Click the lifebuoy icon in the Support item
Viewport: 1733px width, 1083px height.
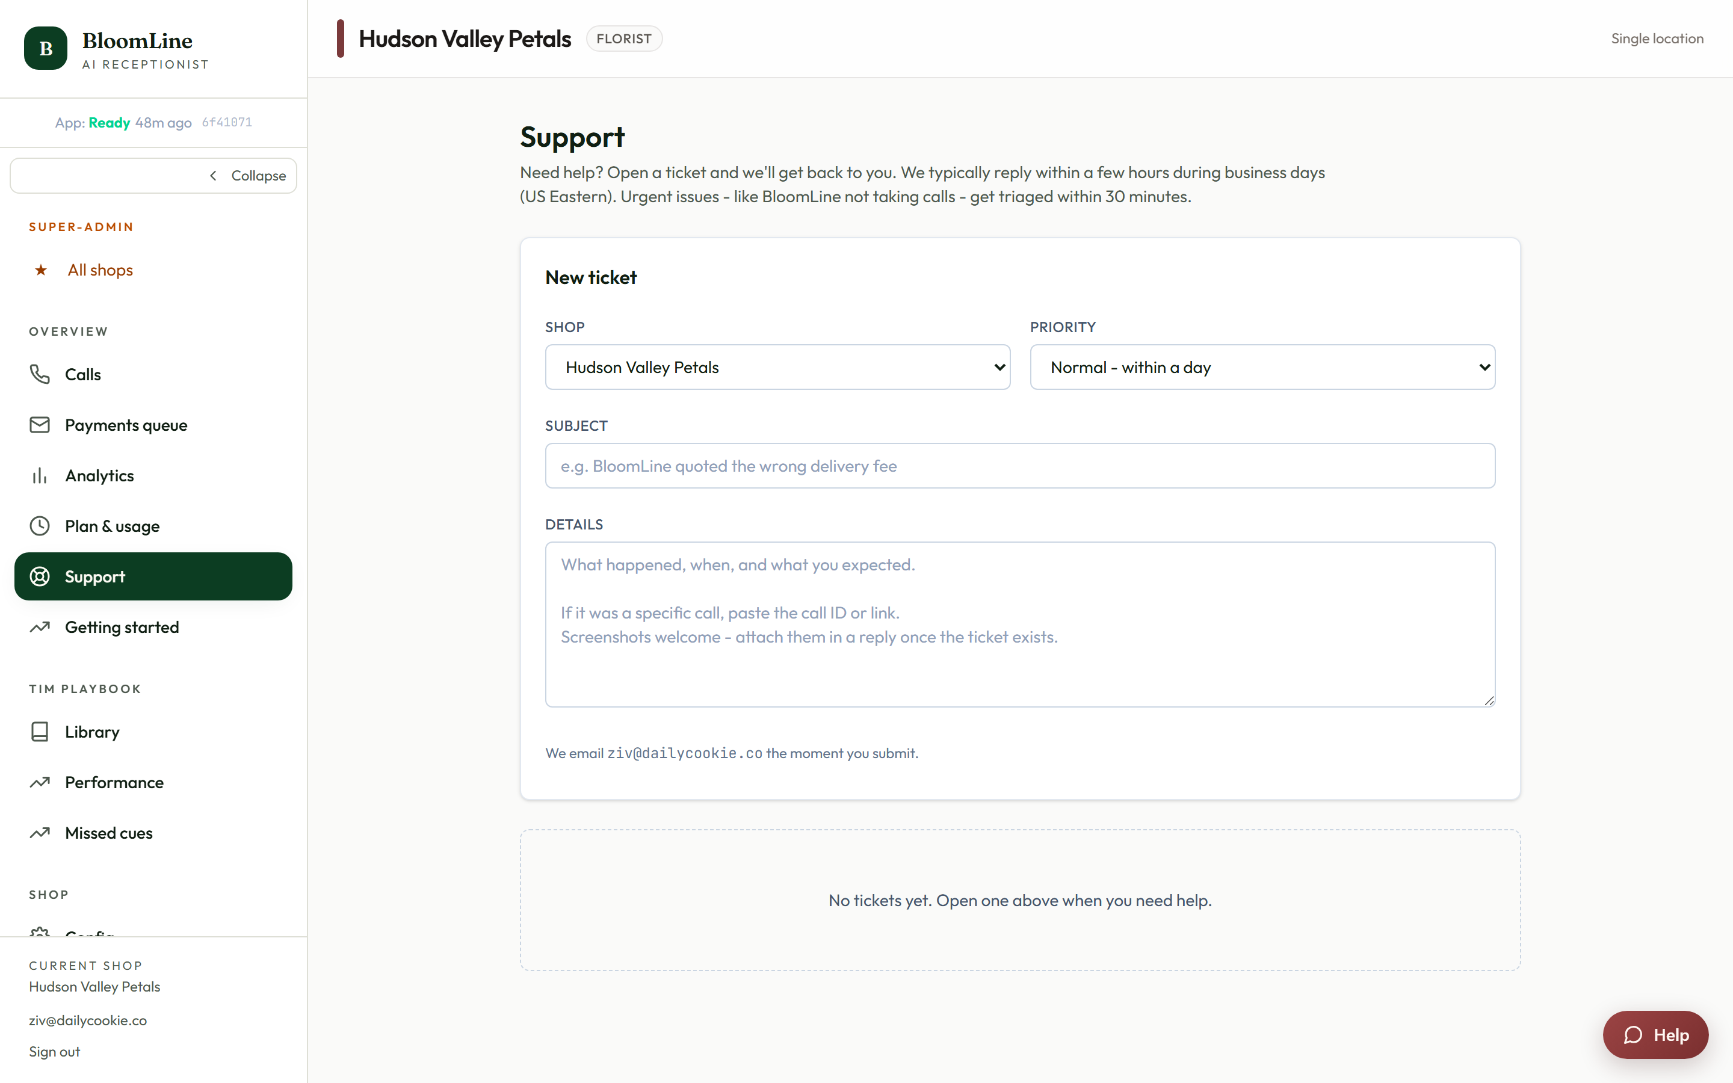click(39, 576)
